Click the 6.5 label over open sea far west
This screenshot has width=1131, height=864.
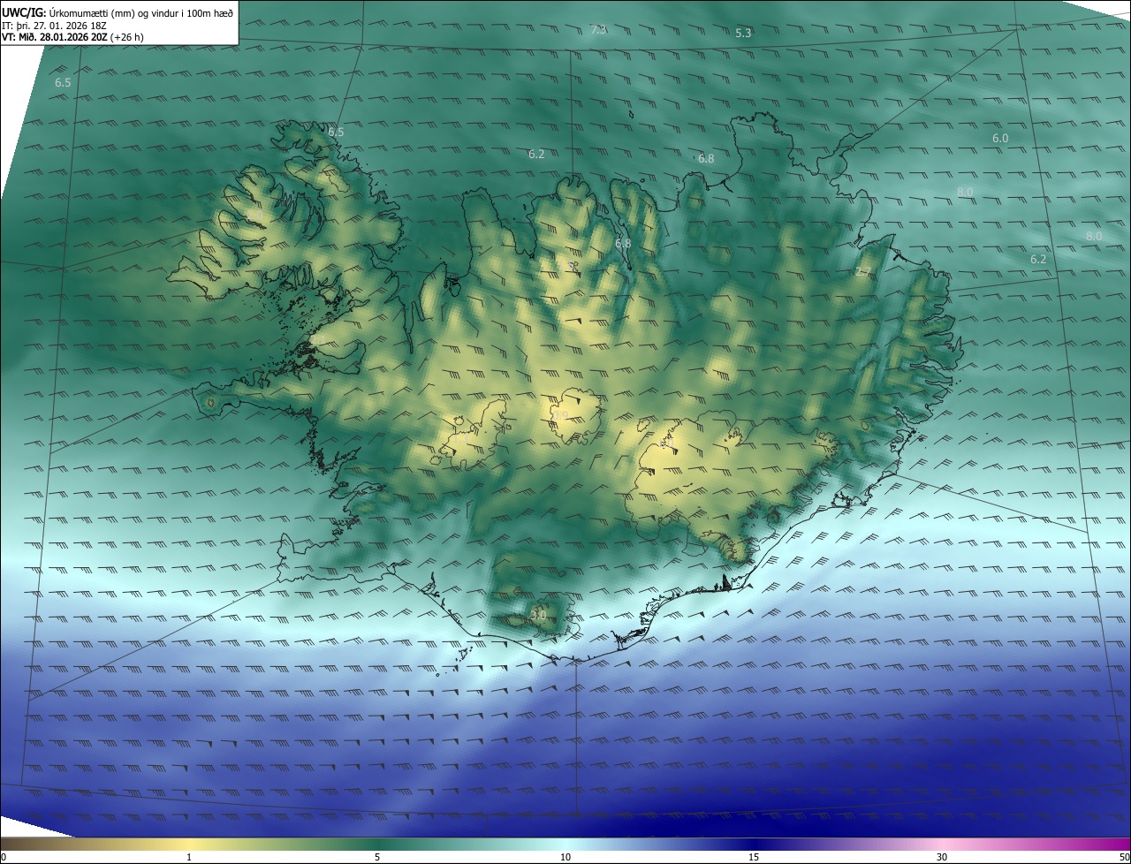[x=63, y=82]
